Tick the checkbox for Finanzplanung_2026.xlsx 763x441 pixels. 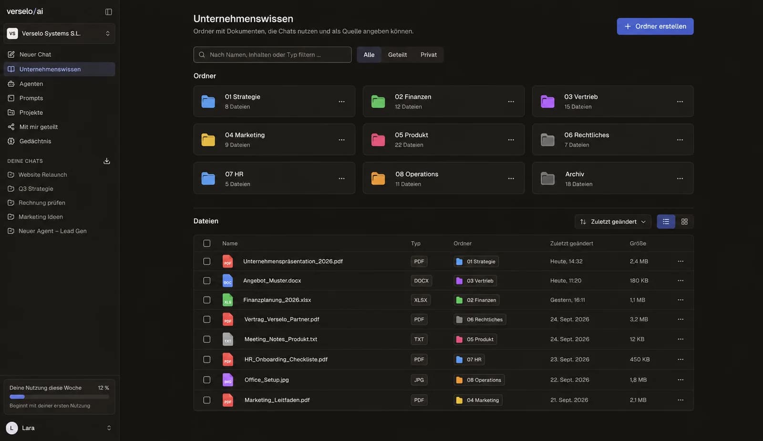click(206, 300)
